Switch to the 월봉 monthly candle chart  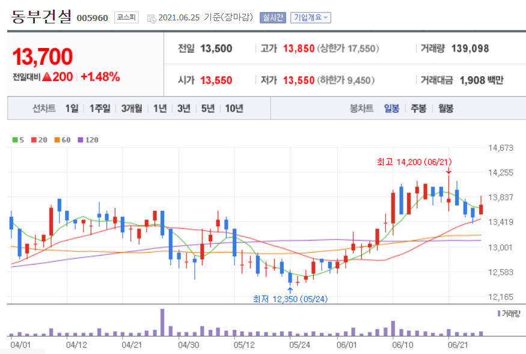445,109
